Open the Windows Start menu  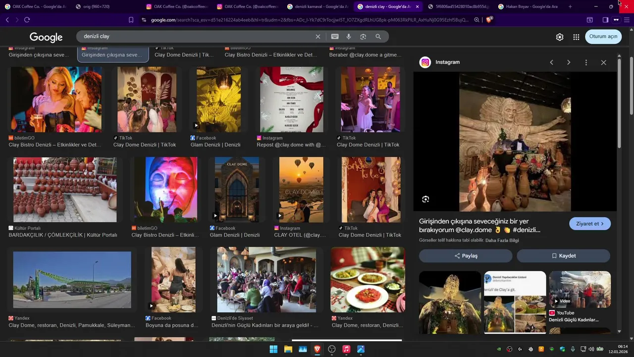coord(273,349)
